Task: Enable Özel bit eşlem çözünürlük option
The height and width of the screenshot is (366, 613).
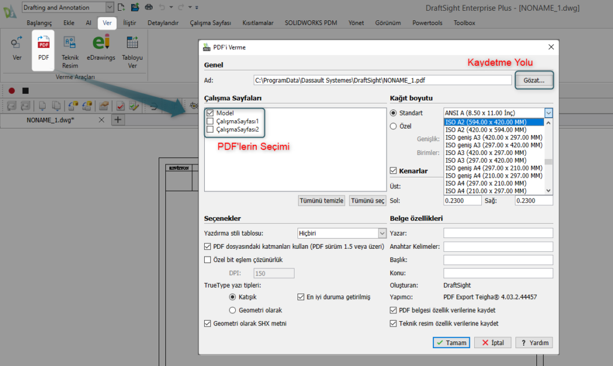Action: point(207,259)
